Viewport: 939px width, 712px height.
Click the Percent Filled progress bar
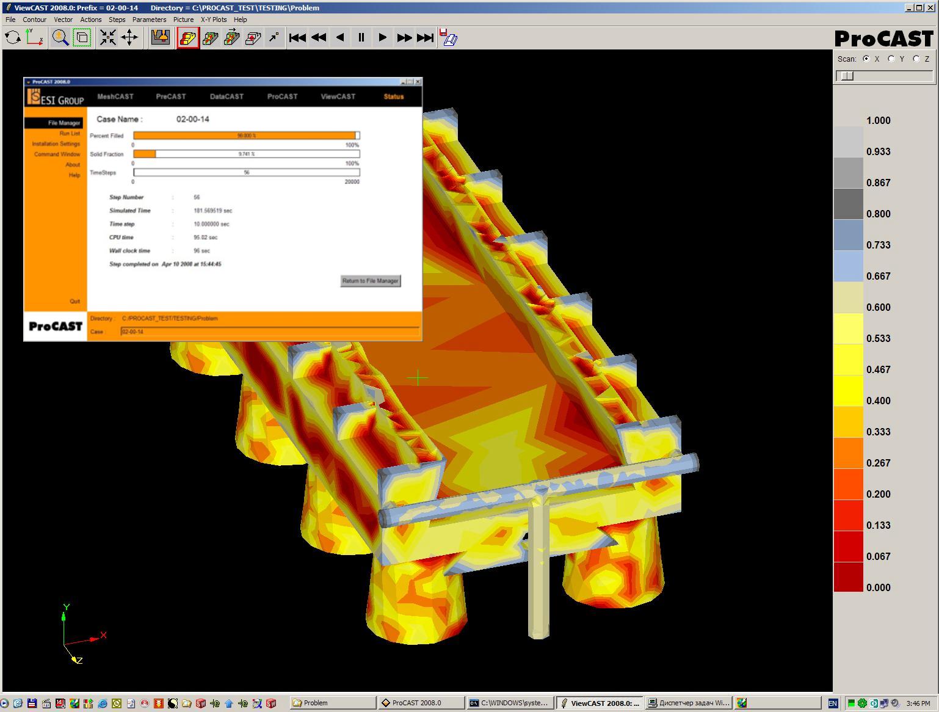point(247,136)
